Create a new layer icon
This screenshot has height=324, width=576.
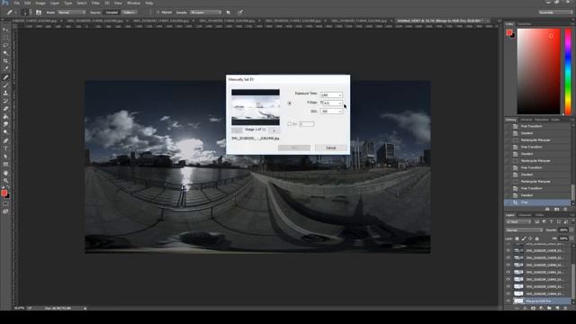click(557, 308)
